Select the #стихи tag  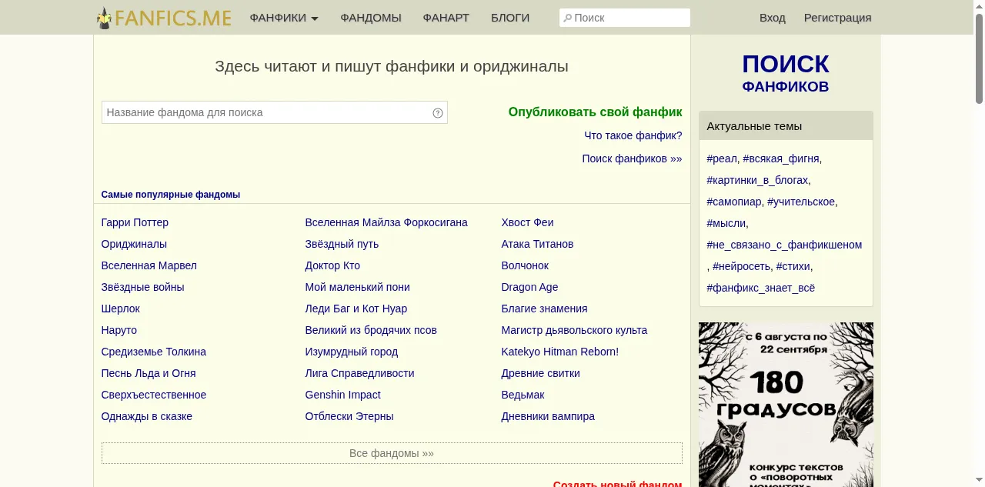[x=793, y=266]
